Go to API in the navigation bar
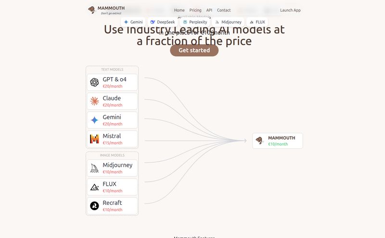Screen dimensions: 385x238 pyautogui.click(x=209, y=10)
